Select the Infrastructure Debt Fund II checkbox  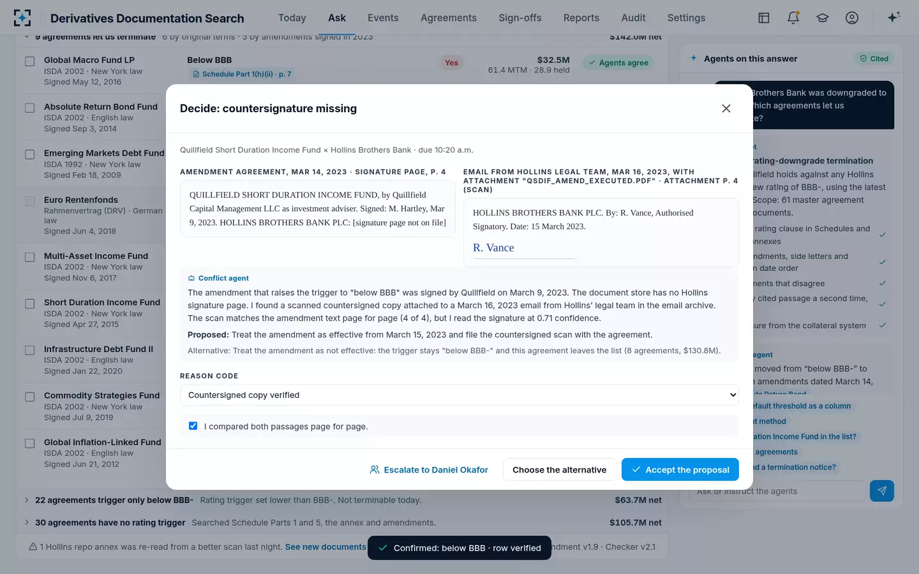[30, 350]
